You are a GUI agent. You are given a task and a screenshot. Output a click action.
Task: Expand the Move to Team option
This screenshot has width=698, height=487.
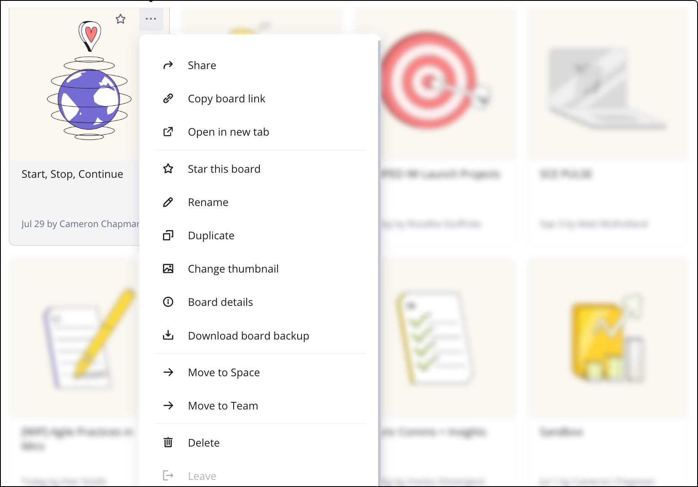click(223, 406)
